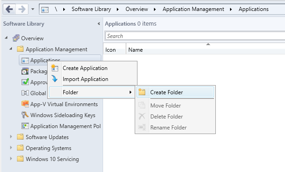The image size is (285, 172).
Task: Click the Create Application menu icon
Action: 55,68
